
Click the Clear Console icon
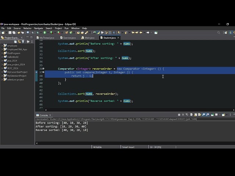tap(192, 115)
